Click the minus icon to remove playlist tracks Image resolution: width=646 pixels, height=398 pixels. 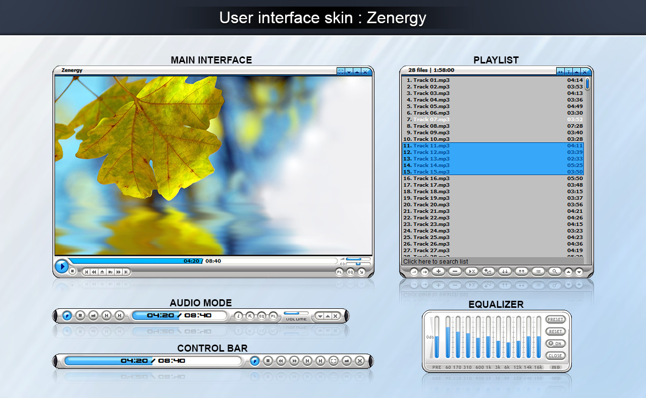455,271
